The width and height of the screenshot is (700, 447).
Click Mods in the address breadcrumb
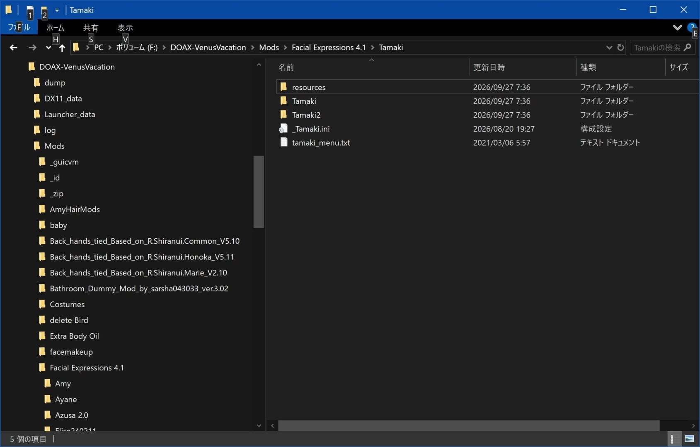click(269, 48)
